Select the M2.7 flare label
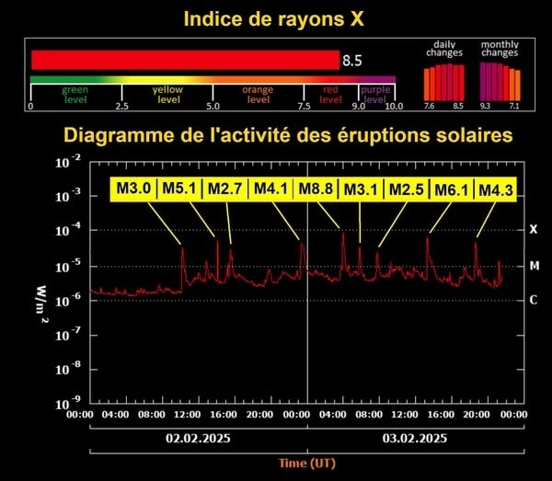Screen dimensions: 552x481 coord(224,189)
